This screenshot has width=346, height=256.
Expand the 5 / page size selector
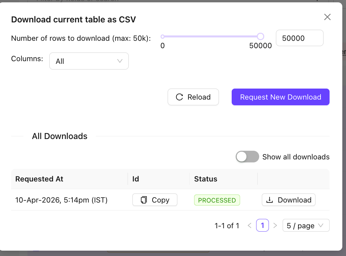306,226
